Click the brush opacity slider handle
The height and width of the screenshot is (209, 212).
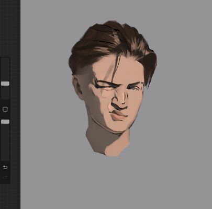click(x=5, y=122)
